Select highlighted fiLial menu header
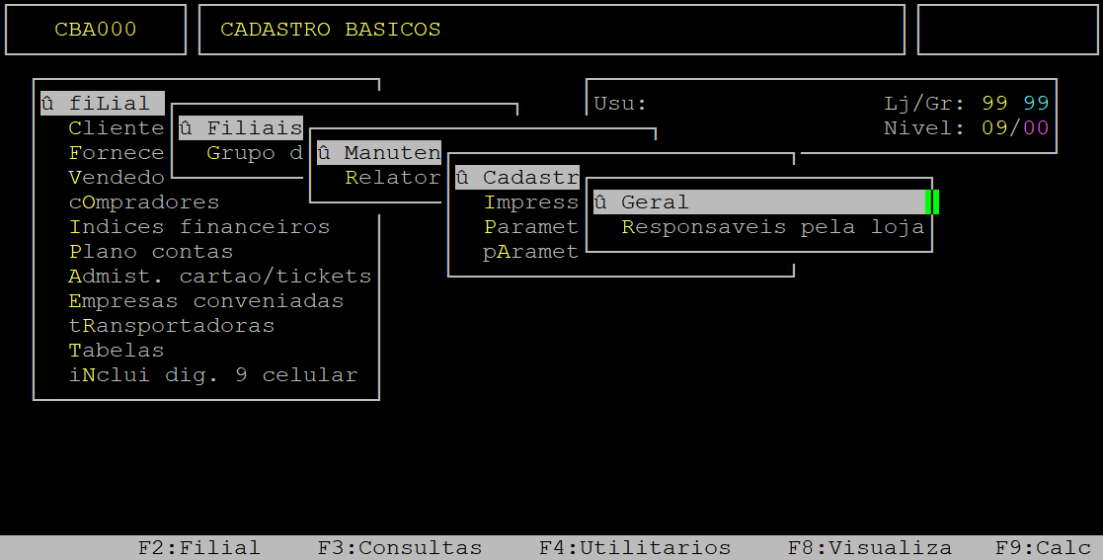This screenshot has height=560, width=1103. pyautogui.click(x=102, y=104)
